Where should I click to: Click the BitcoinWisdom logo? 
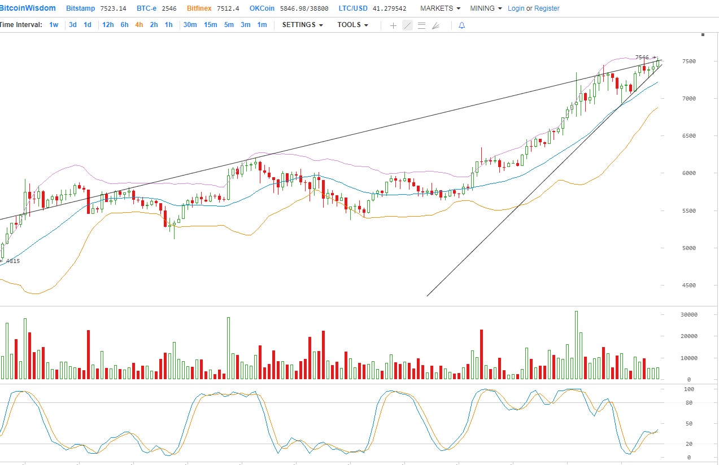click(28, 8)
